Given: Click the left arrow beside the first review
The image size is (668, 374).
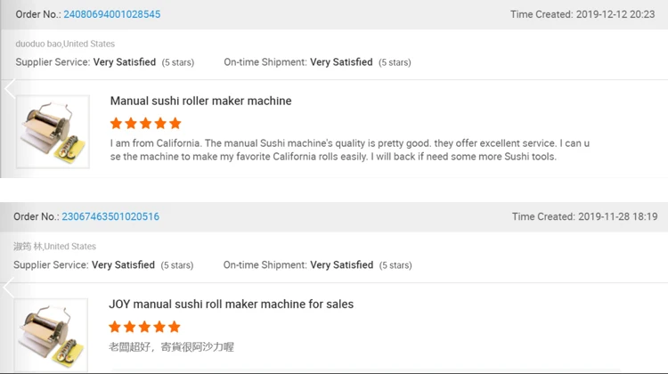Looking at the screenshot, I should 10,89.
